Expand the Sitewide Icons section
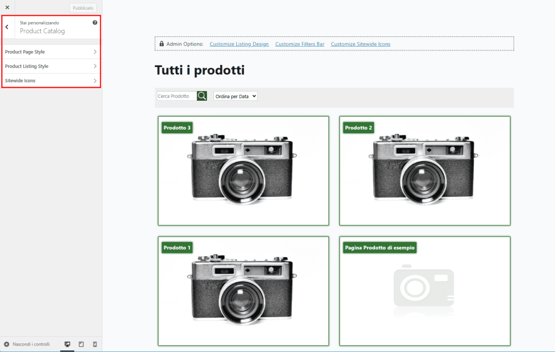Viewport: 555px width, 352px height. tap(51, 80)
